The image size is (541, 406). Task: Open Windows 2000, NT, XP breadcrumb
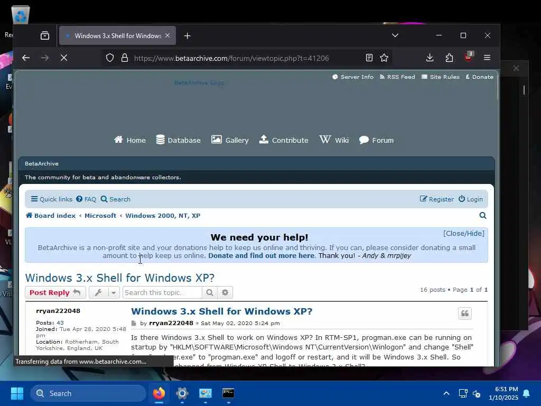[x=163, y=216]
